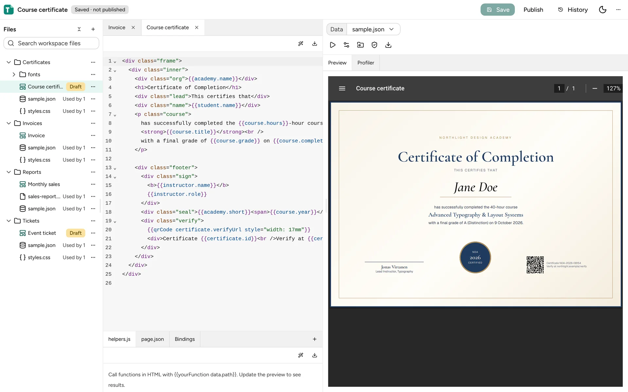
Task: Add a new bottom panel tab
Action: pos(315,339)
